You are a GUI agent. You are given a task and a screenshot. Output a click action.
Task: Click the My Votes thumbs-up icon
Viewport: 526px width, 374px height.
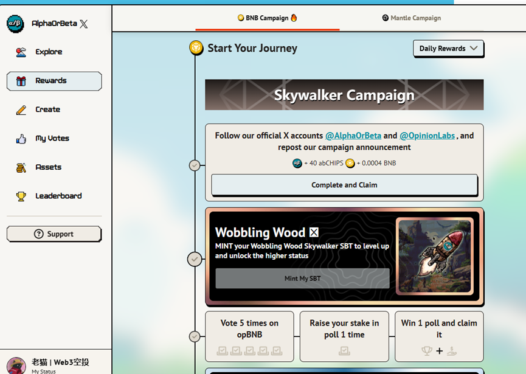pos(21,139)
